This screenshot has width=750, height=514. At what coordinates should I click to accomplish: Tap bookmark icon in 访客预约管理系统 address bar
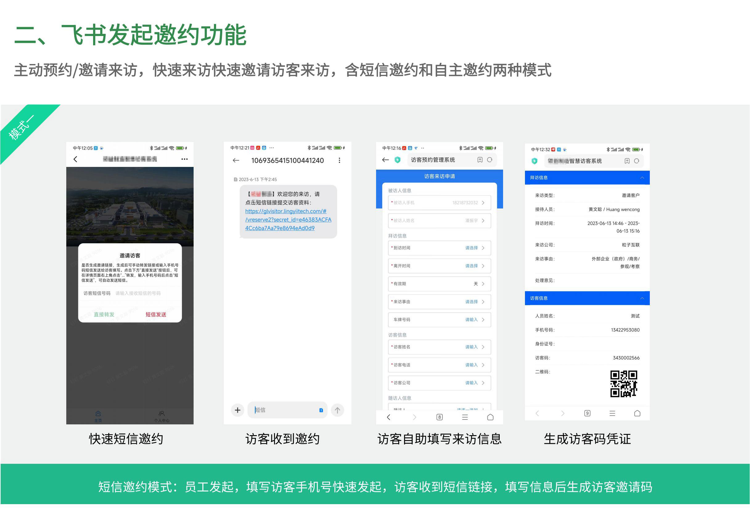pos(480,160)
